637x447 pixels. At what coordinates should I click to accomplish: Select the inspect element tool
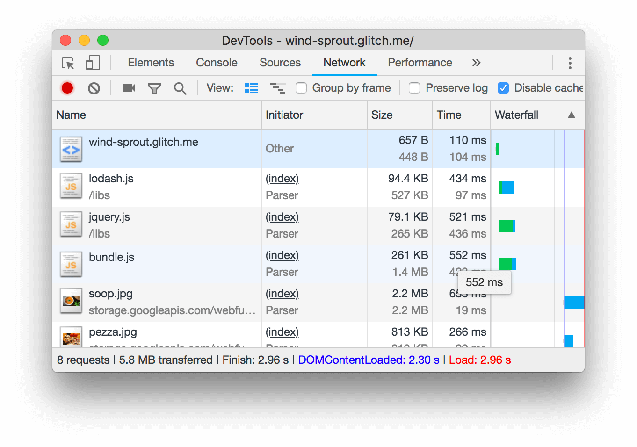pyautogui.click(x=67, y=63)
